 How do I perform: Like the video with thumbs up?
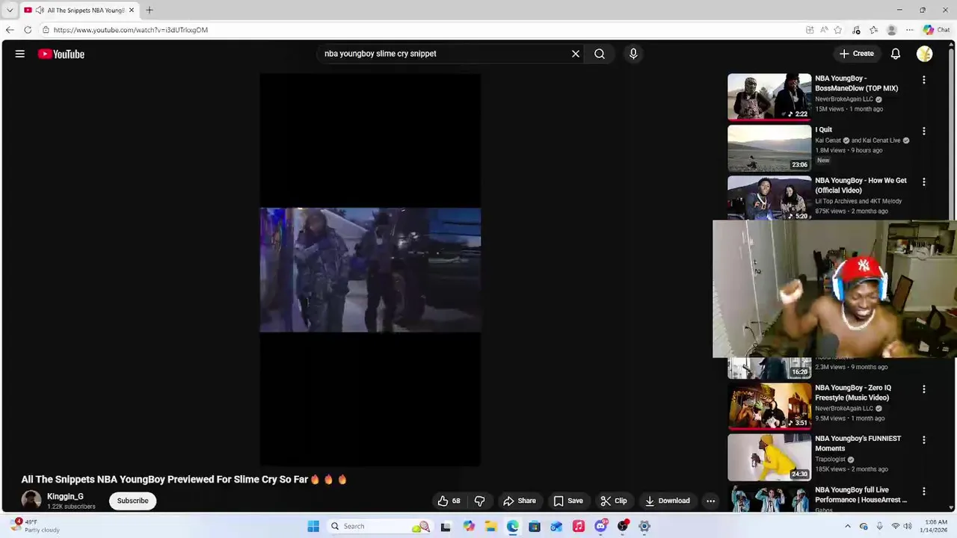449,501
